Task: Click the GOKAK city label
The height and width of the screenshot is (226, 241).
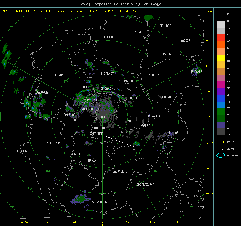Action: 59,75
